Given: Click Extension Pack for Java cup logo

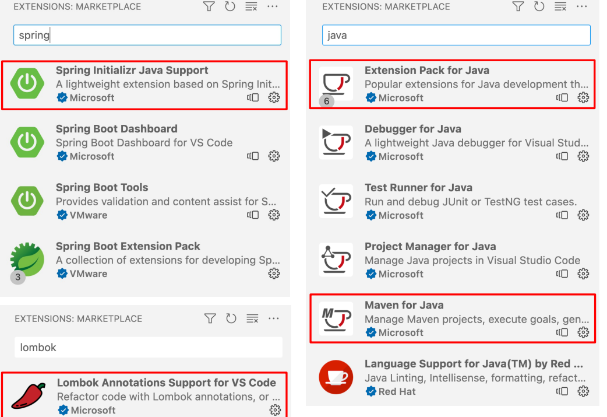Looking at the screenshot, I should (x=336, y=84).
